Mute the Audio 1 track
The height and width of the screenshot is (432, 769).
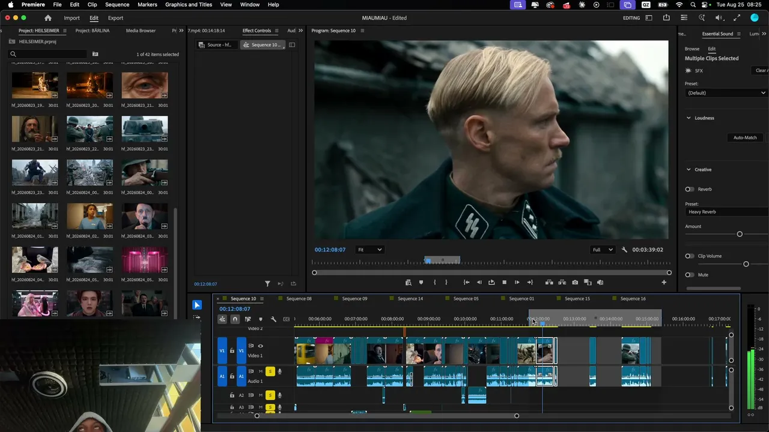pos(261,371)
